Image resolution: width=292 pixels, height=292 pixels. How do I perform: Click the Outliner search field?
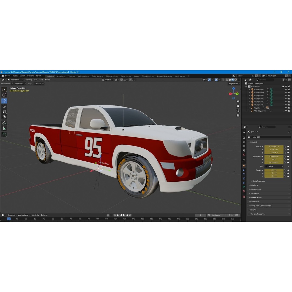tap(265, 80)
